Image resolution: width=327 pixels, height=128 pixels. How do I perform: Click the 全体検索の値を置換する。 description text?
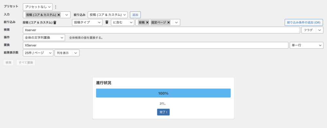point(86,38)
